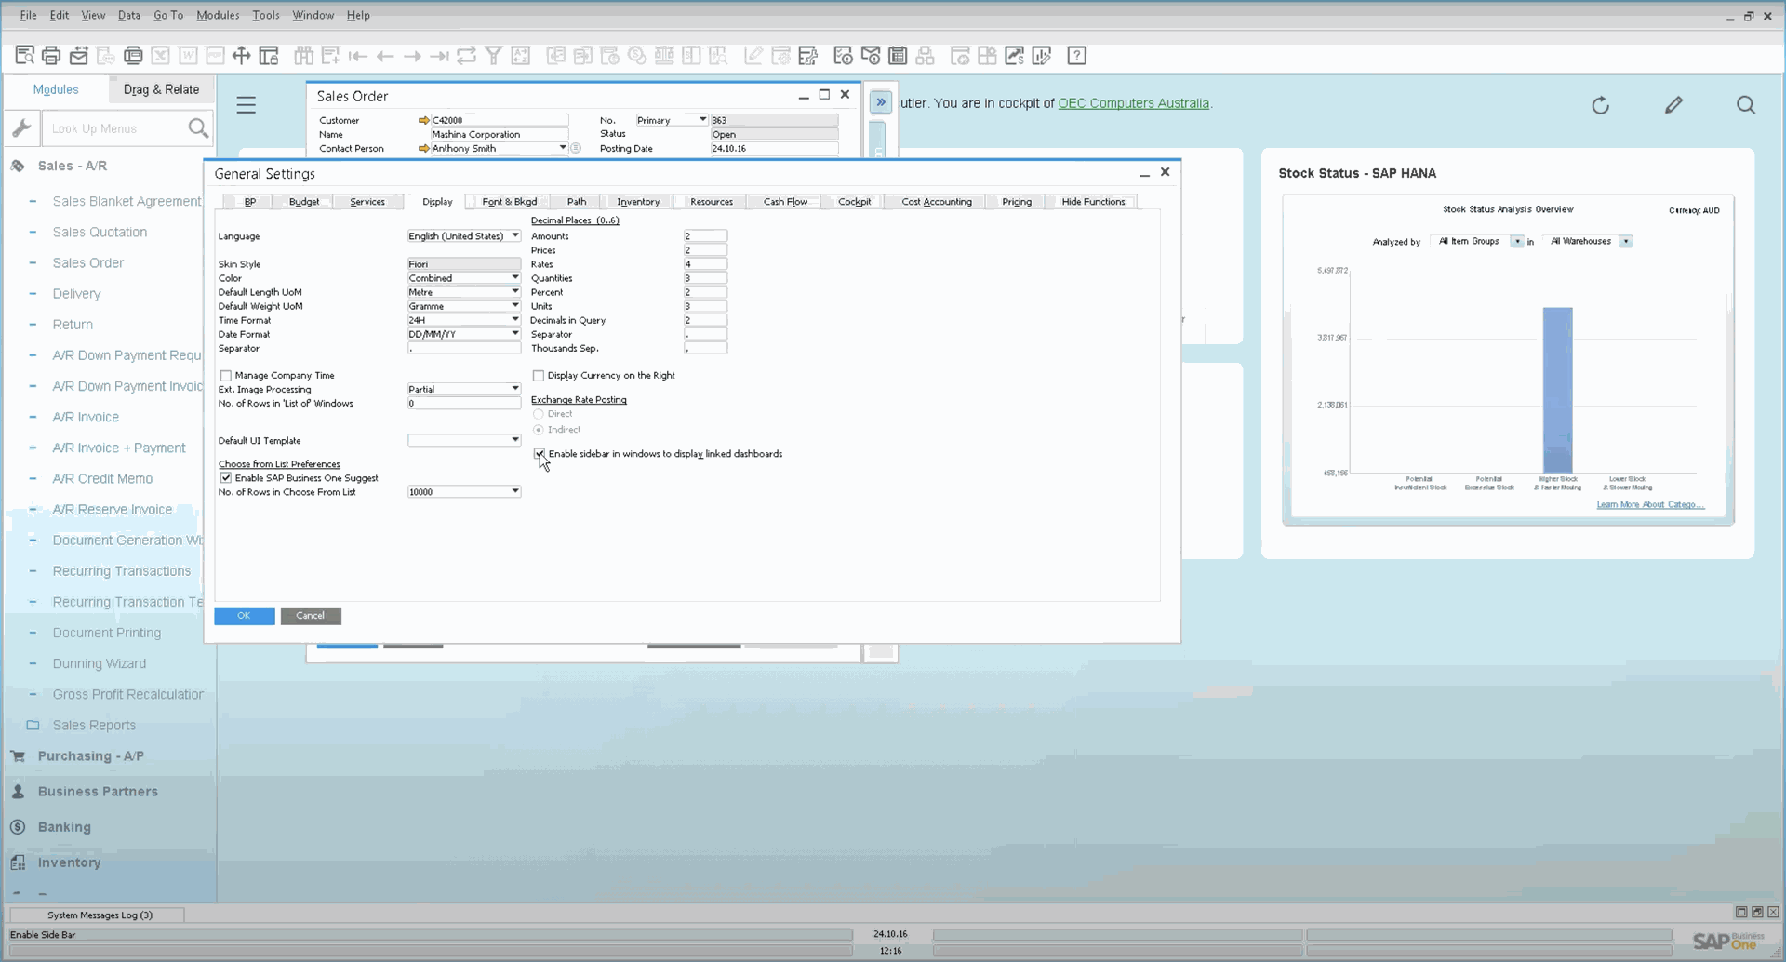Click the Email envelope toolbar icon

[79, 56]
